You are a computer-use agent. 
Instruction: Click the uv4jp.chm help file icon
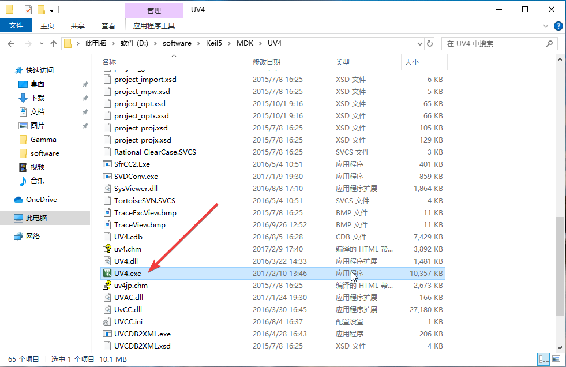(x=107, y=286)
